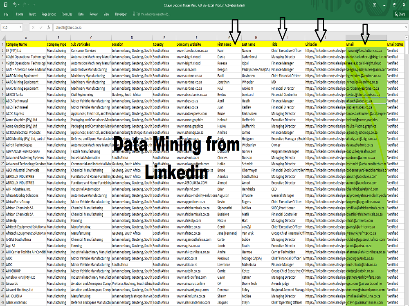Click the formula bar showing aheath@abes.co.za
The height and width of the screenshot is (306, 409).
(229, 27)
